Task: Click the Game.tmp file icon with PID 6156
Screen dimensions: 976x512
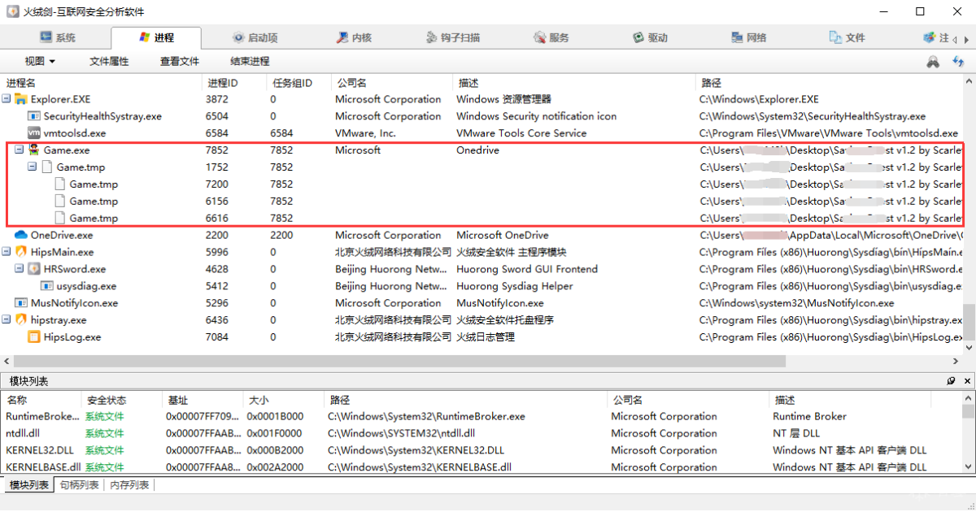Action: click(60, 202)
